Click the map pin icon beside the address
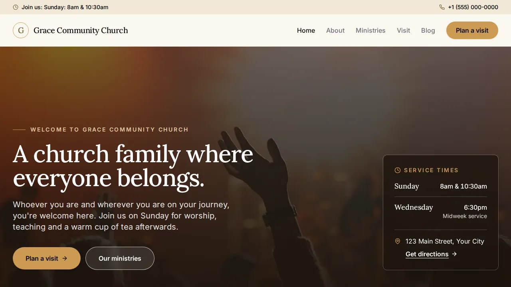The width and height of the screenshot is (511, 287). point(398,241)
